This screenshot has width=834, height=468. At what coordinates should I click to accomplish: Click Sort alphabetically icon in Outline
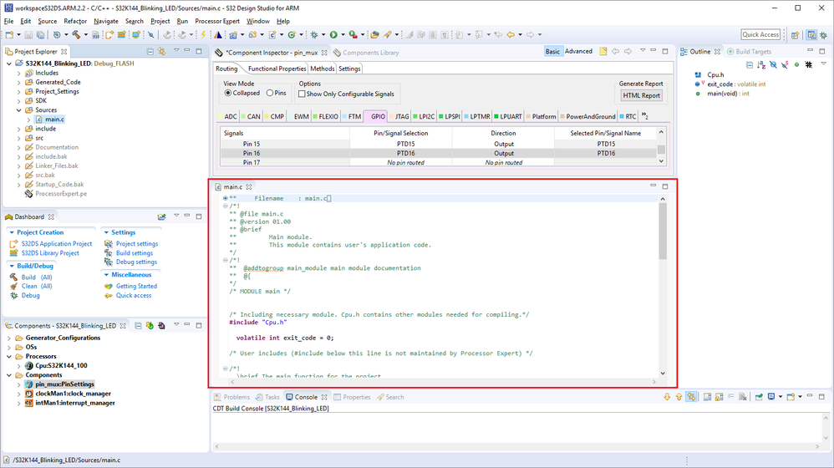click(761, 64)
